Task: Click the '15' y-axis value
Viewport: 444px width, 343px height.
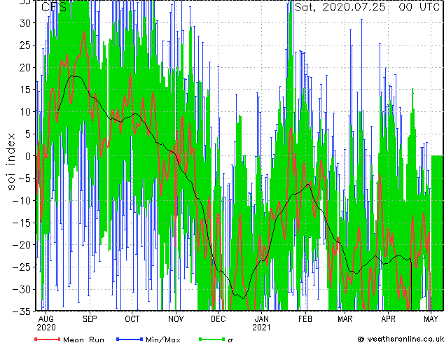Action: (x=25, y=90)
